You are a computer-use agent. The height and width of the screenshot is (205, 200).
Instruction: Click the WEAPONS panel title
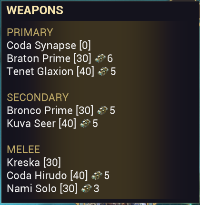point(35,10)
